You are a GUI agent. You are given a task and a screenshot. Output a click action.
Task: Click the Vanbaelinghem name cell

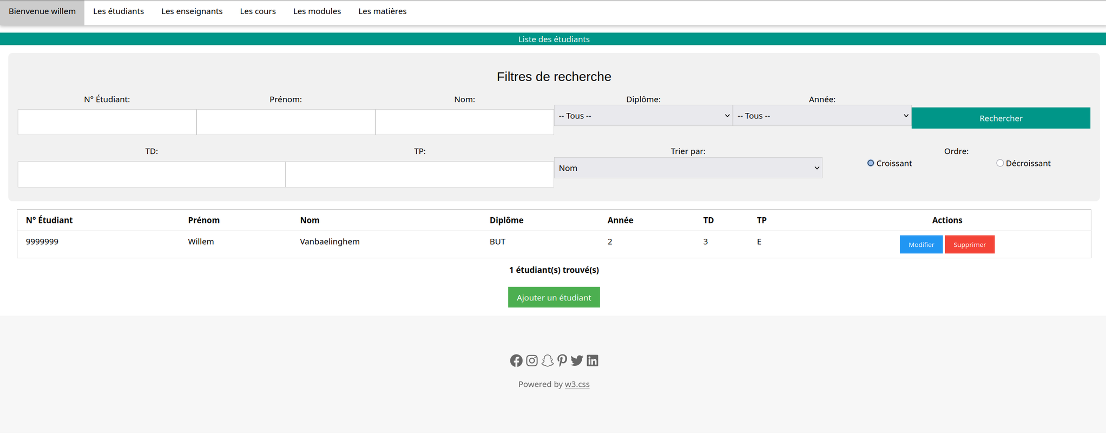[x=330, y=242]
